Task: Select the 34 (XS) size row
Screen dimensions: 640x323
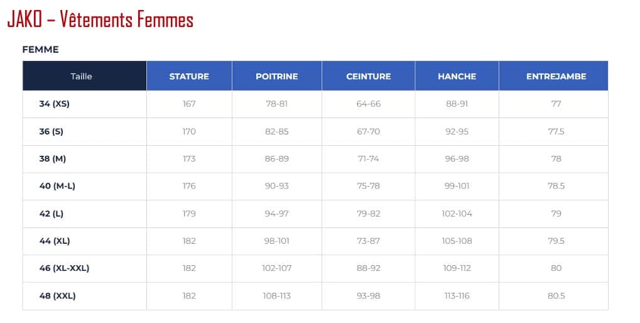Action: tap(315, 104)
